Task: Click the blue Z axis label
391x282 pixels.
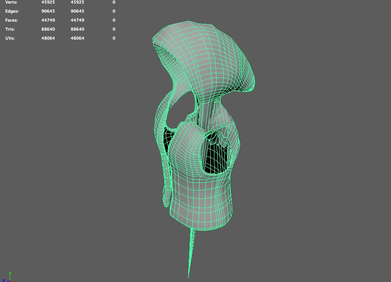Action: (x=4, y=280)
